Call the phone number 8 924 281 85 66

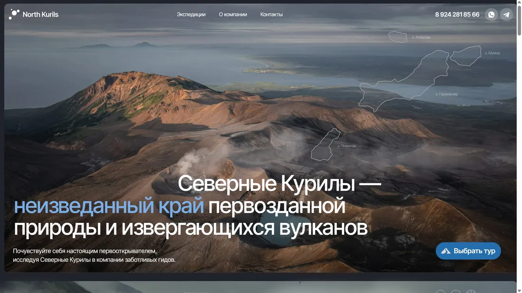pyautogui.click(x=457, y=15)
